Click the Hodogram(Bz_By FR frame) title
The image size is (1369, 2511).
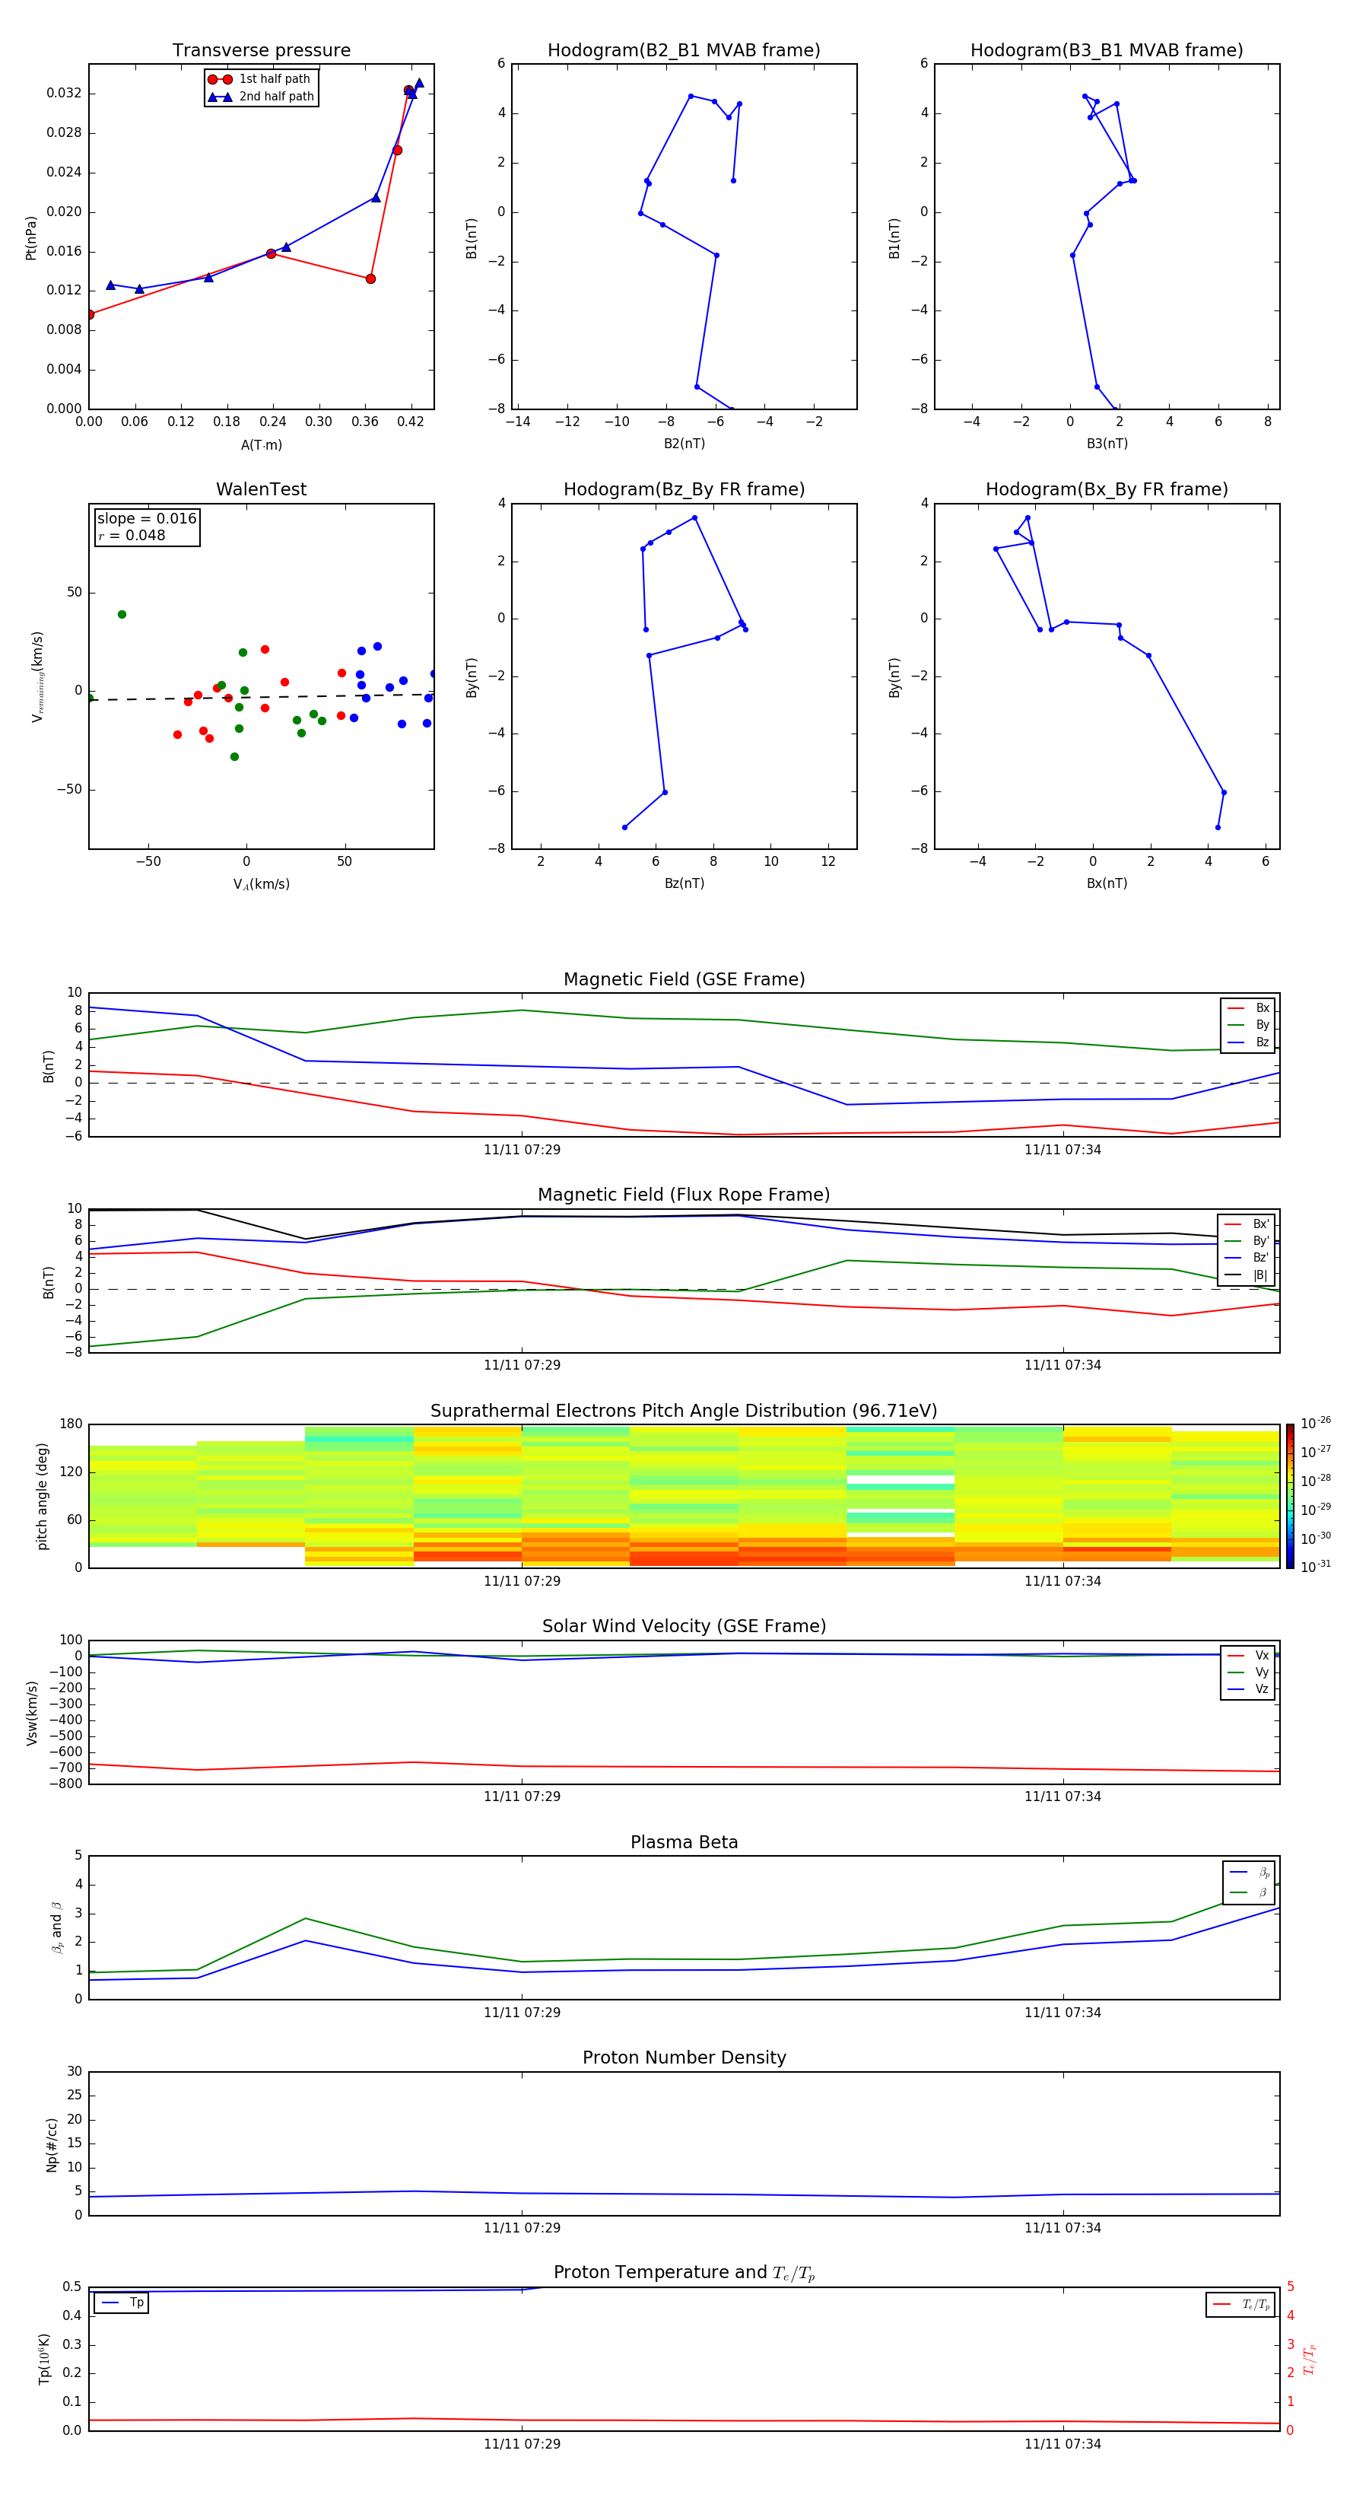pos(684,489)
